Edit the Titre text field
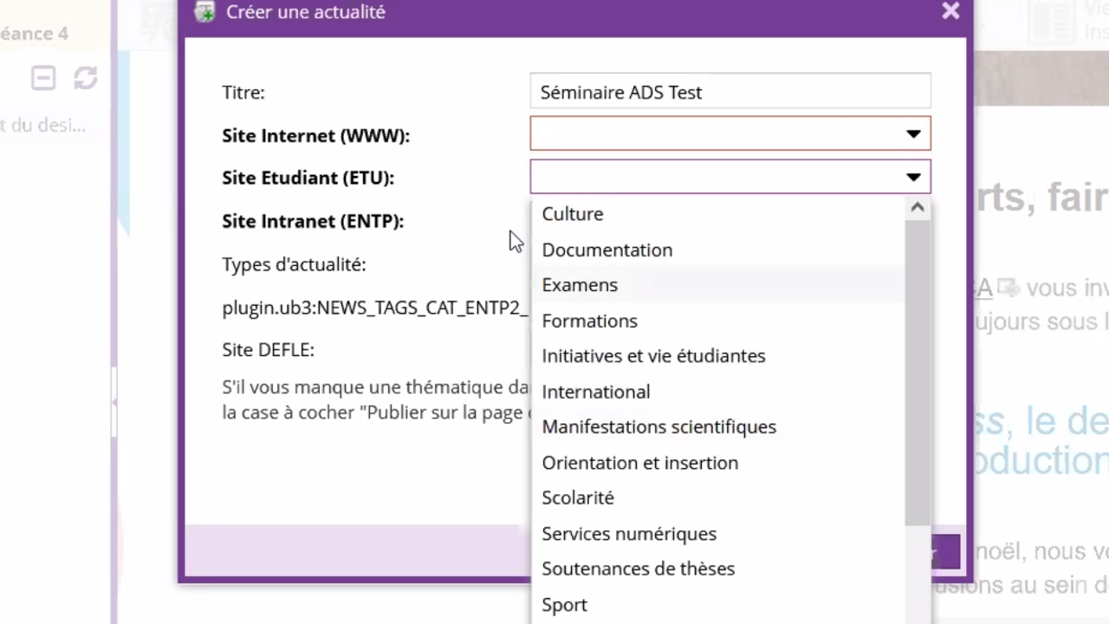 tap(730, 92)
